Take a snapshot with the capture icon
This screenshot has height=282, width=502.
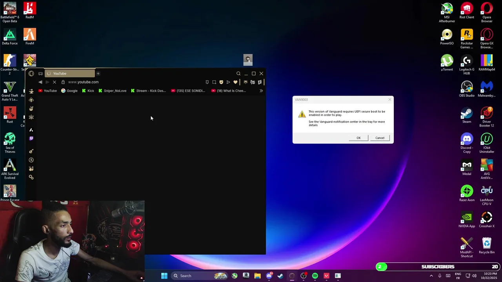[x=214, y=82]
